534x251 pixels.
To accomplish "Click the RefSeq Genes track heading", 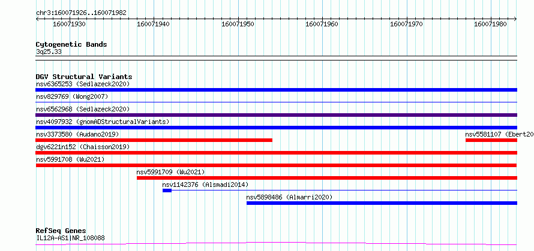I will coord(61,231).
